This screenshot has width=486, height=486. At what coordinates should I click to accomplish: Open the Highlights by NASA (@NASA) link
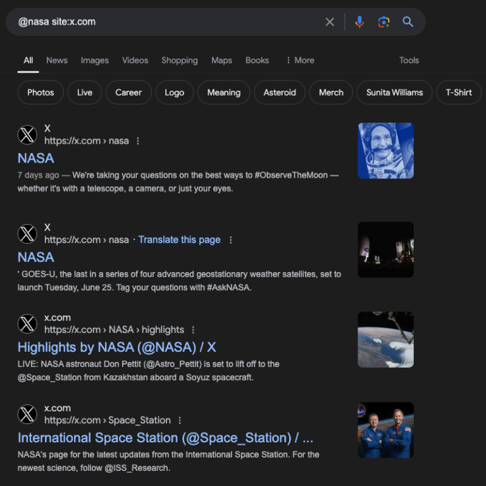pos(116,347)
